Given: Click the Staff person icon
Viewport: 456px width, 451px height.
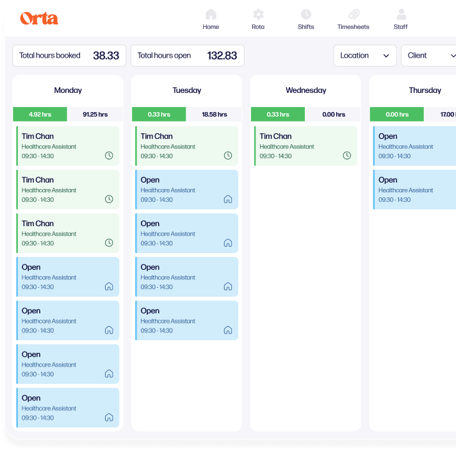Looking at the screenshot, I should (x=401, y=14).
